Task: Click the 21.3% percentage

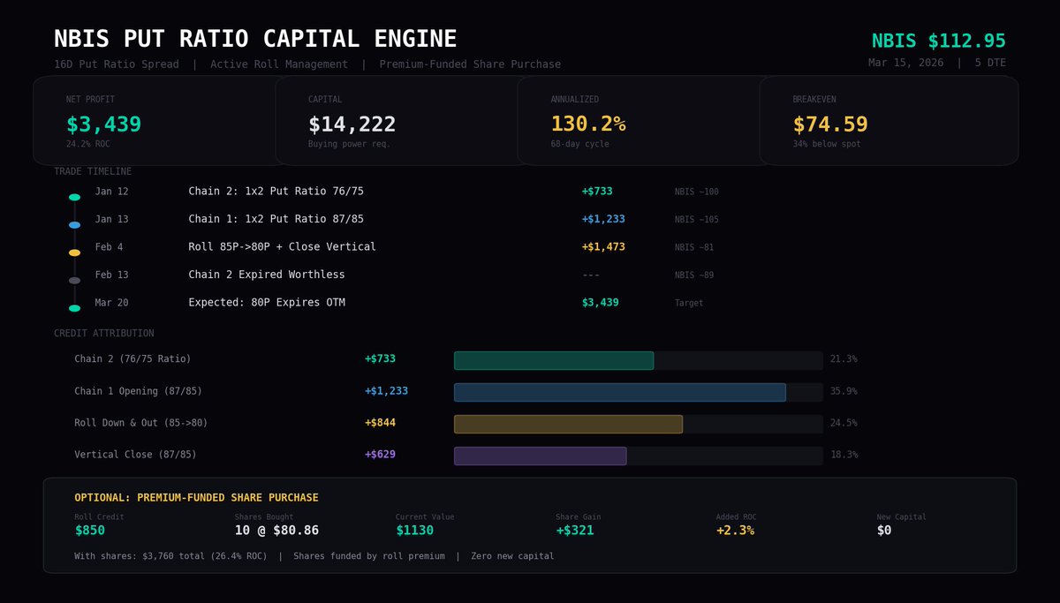Action: [844, 359]
